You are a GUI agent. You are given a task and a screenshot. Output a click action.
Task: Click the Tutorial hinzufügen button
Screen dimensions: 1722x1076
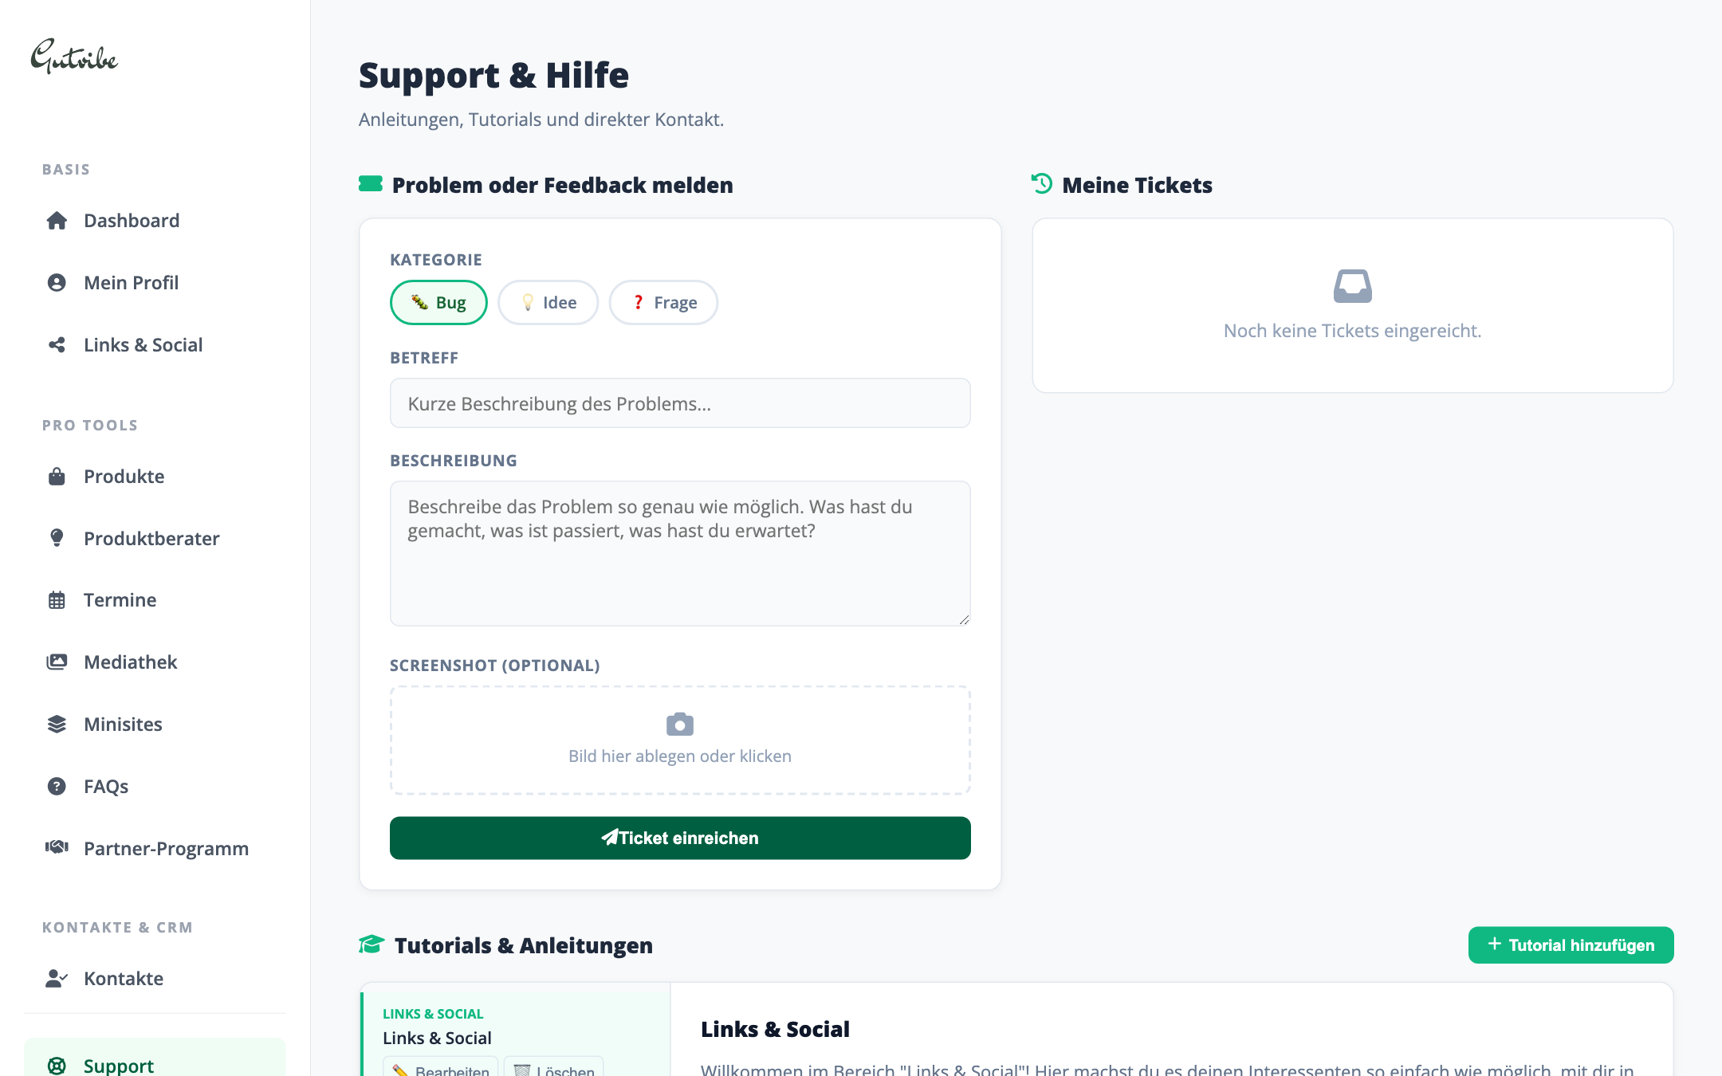click(x=1570, y=944)
